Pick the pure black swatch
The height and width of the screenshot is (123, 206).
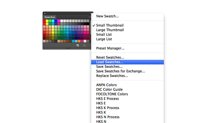(88, 24)
